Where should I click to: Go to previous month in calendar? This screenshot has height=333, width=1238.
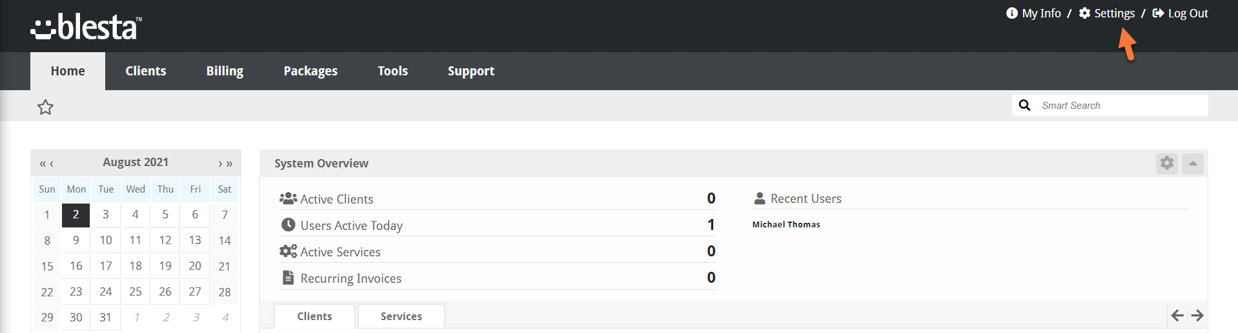[x=52, y=164]
